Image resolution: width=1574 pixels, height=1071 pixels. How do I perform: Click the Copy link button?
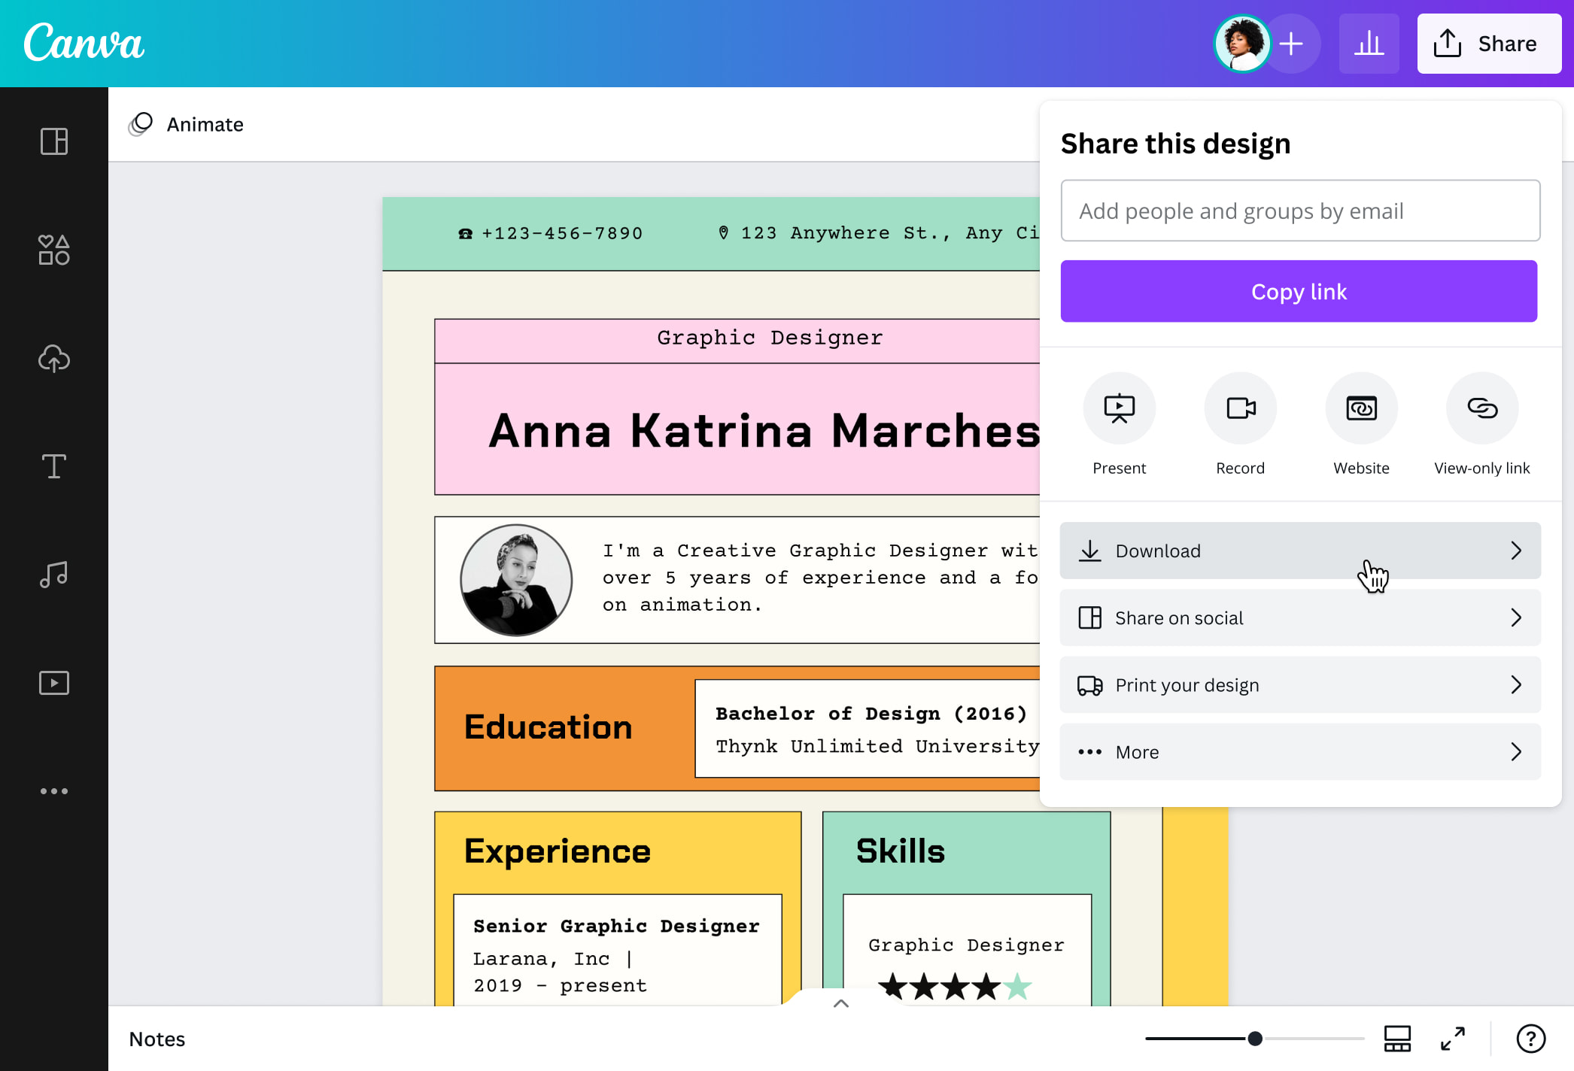click(1299, 291)
